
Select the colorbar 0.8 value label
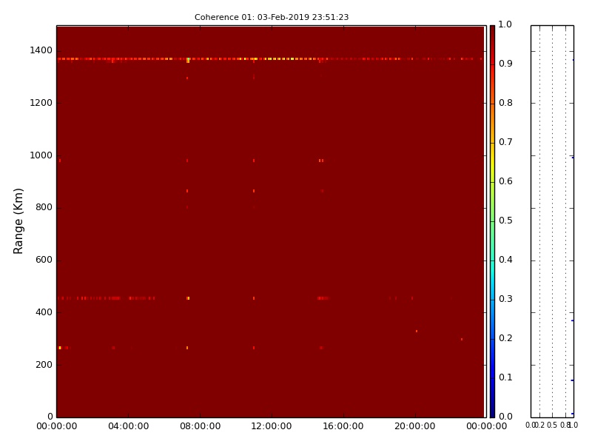tap(505, 103)
